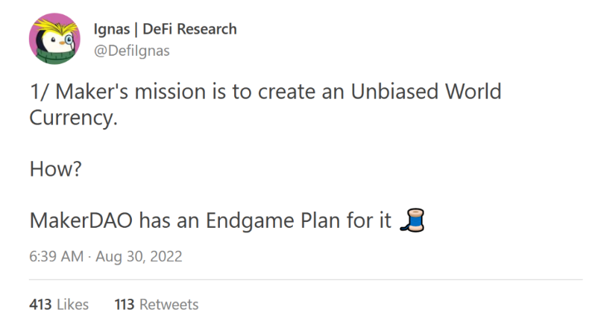Click the divider line above the counts

pyautogui.click(x=306, y=279)
